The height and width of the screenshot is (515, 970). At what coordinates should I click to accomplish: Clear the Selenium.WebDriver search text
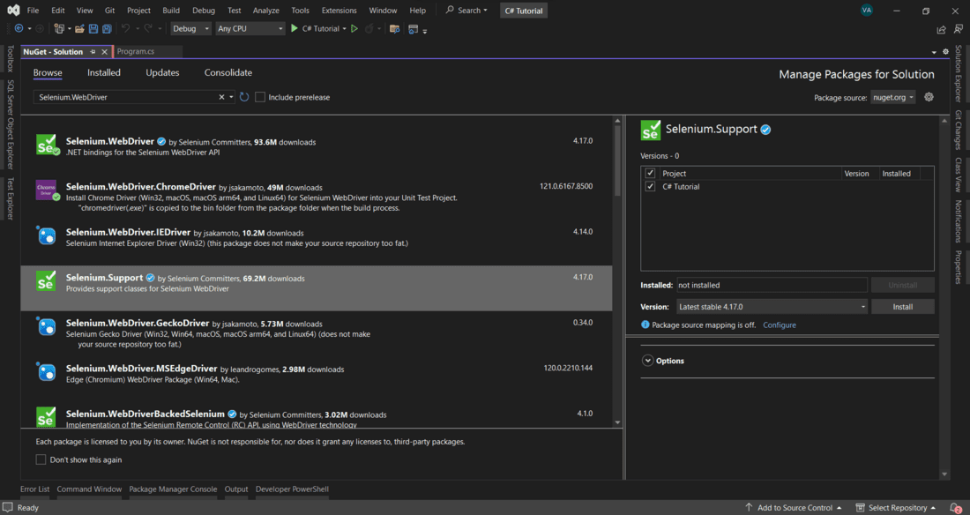(x=221, y=97)
